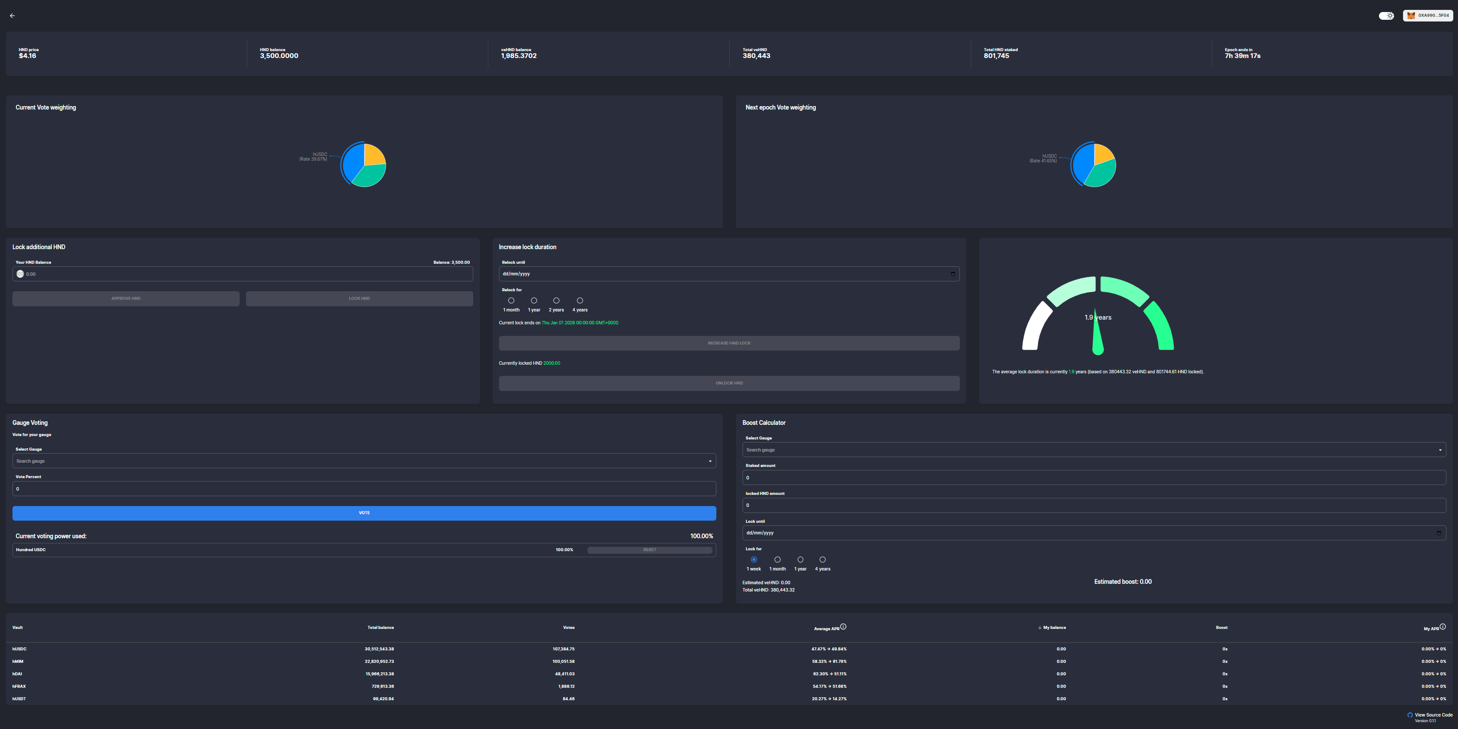Click the Average APR info icon

(843, 627)
